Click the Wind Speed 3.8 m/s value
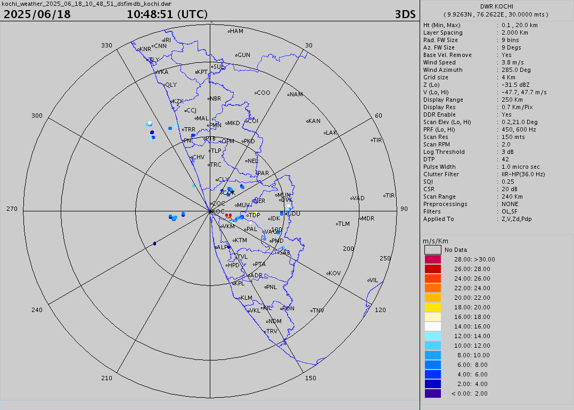574x410 pixels. click(512, 62)
